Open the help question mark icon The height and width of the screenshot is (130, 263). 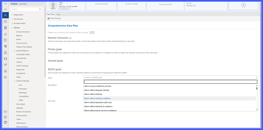(5, 122)
